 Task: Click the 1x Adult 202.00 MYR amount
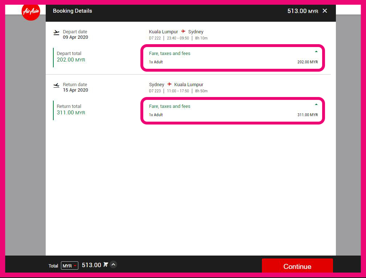(x=307, y=62)
